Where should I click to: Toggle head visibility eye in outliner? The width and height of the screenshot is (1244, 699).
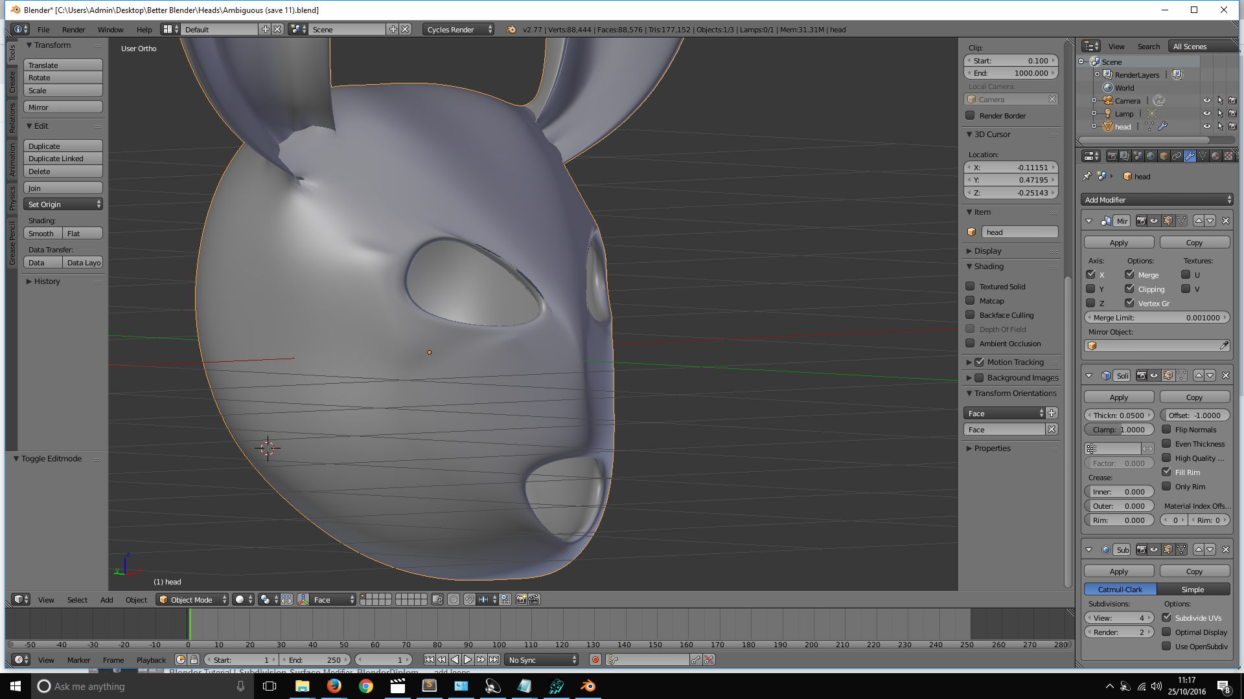pyautogui.click(x=1207, y=126)
